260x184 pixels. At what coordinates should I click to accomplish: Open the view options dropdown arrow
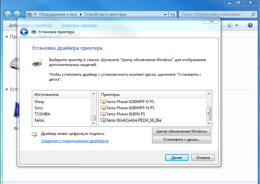pyautogui.click(x=237, y=25)
